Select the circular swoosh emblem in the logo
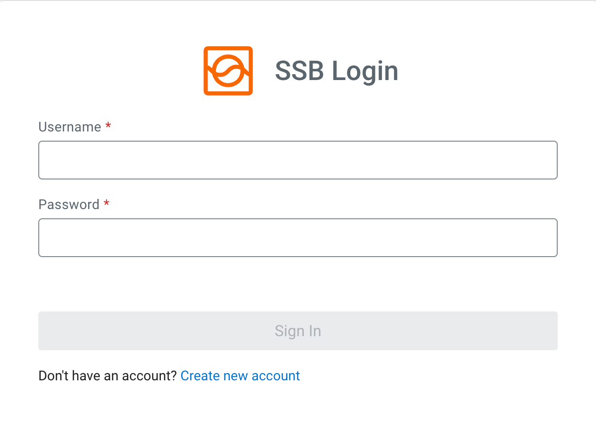The image size is (596, 423). point(228,70)
